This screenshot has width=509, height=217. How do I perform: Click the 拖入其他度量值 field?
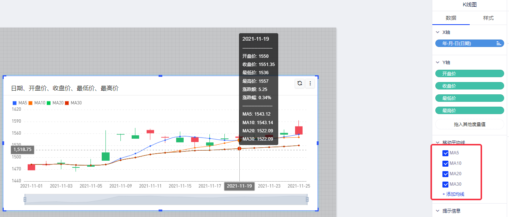click(x=470, y=124)
